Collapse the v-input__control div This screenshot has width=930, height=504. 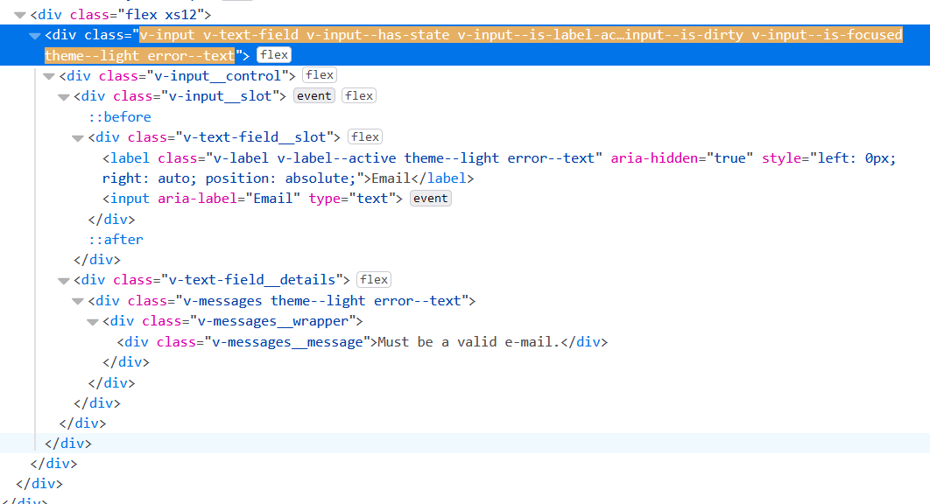[x=48, y=75]
